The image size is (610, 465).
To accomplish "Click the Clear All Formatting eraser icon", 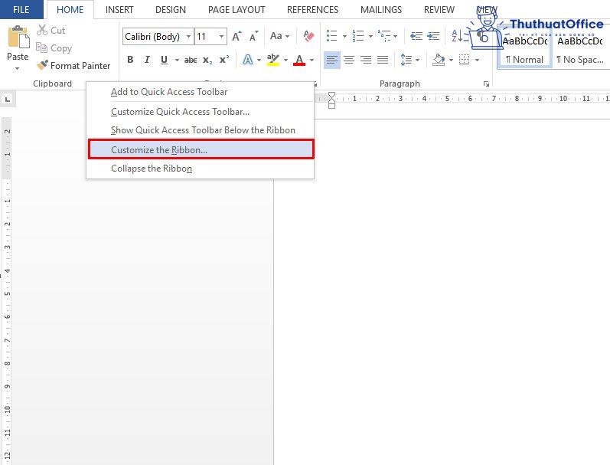I will [308, 36].
